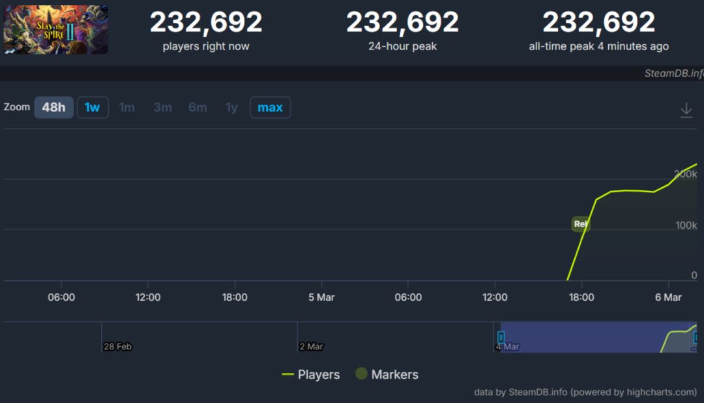This screenshot has width=704, height=403.
Task: Select the 48h zoom range
Action: click(x=54, y=108)
